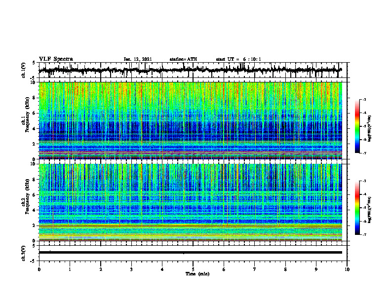Click the "ch.2 Frequency (kHz)" axis label
The height and width of the screenshot is (302, 391).
[26, 196]
